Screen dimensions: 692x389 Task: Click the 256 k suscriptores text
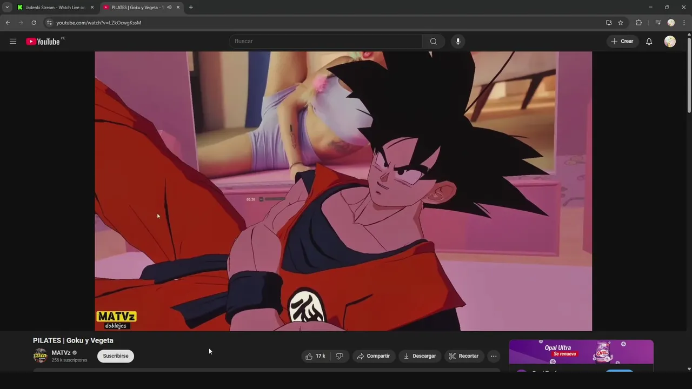click(69, 360)
